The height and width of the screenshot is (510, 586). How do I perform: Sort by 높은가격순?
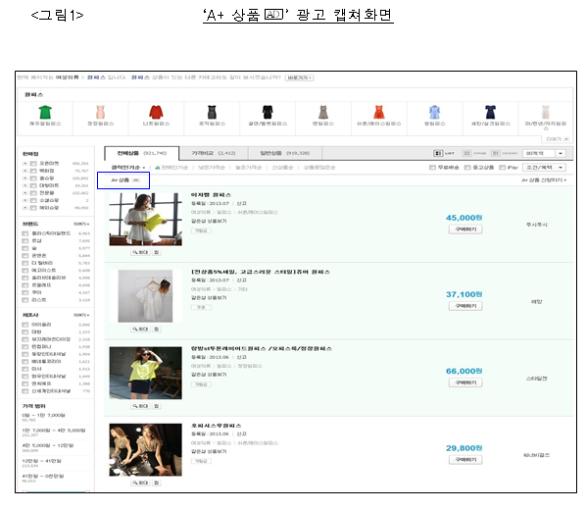tap(248, 168)
